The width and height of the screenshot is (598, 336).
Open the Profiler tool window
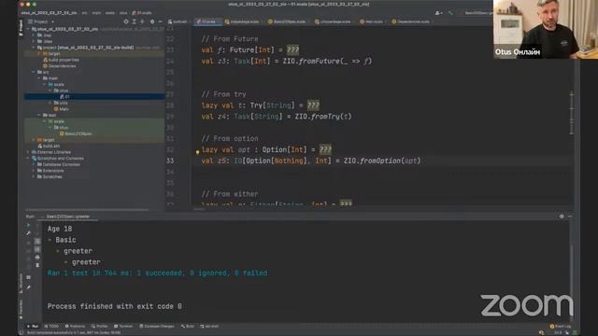click(x=100, y=327)
